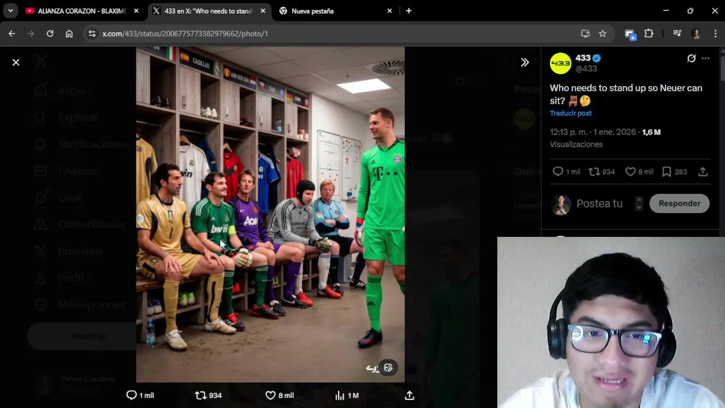This screenshot has width=725, height=408.
Task: Click the share icon in side panel
Action: [x=703, y=172]
